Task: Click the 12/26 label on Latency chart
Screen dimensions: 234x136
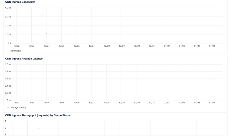Action: [x=77, y=103]
